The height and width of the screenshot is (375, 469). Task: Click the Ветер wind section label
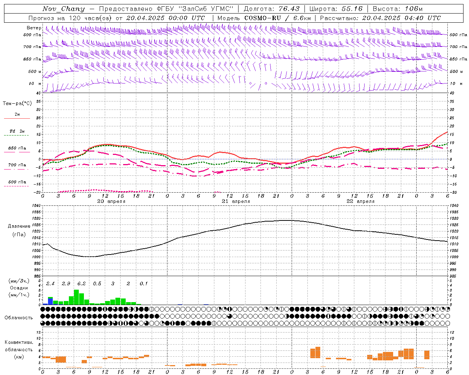34,28
